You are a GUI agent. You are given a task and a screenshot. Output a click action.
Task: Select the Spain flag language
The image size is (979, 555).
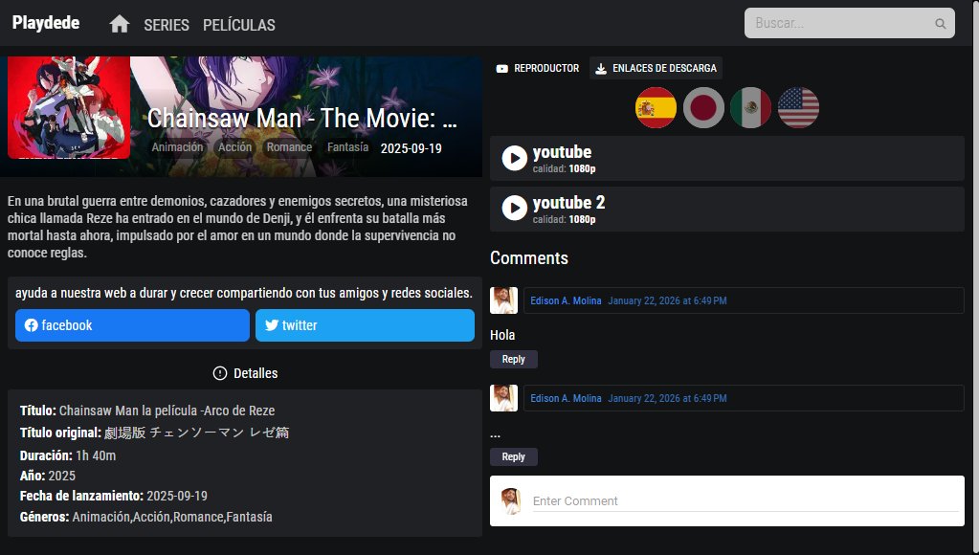[x=656, y=107]
